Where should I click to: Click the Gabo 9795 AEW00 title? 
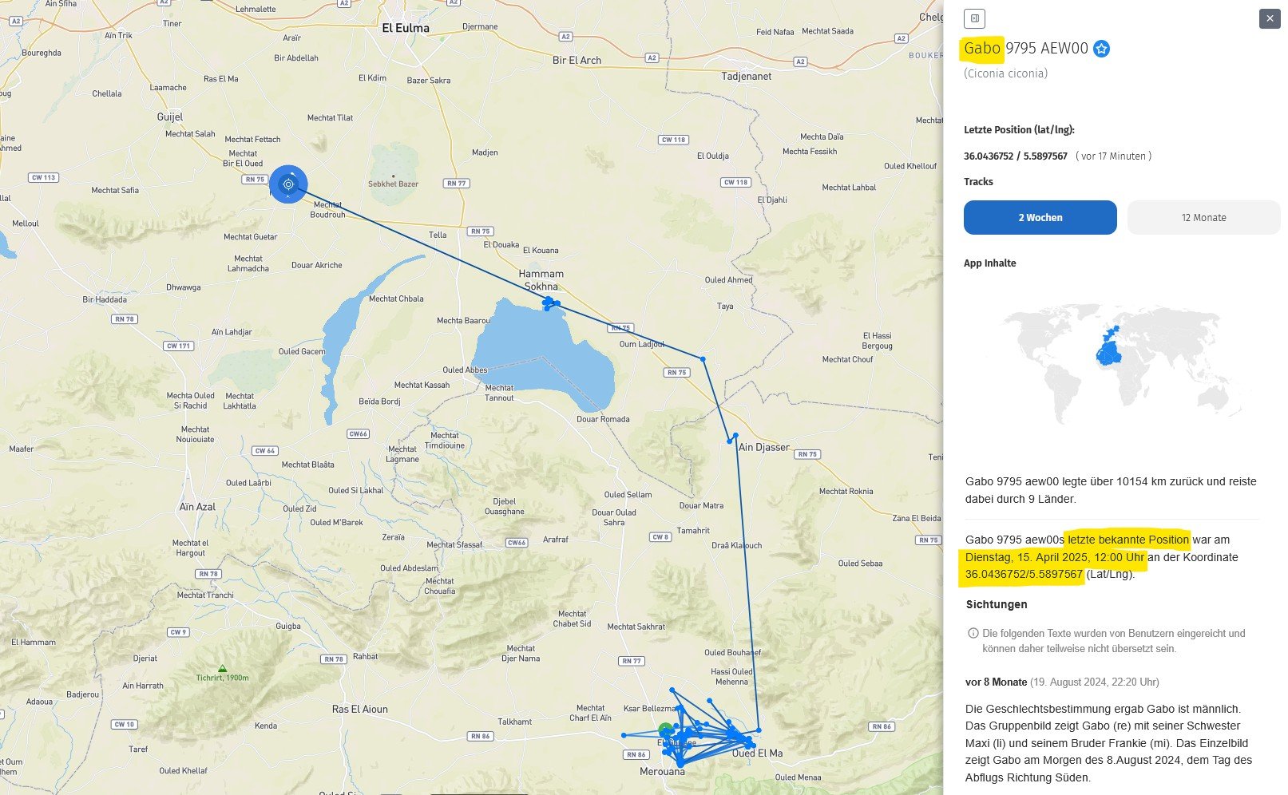1025,49
